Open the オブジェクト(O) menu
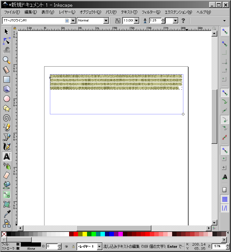231x252 pixels. 90,12
